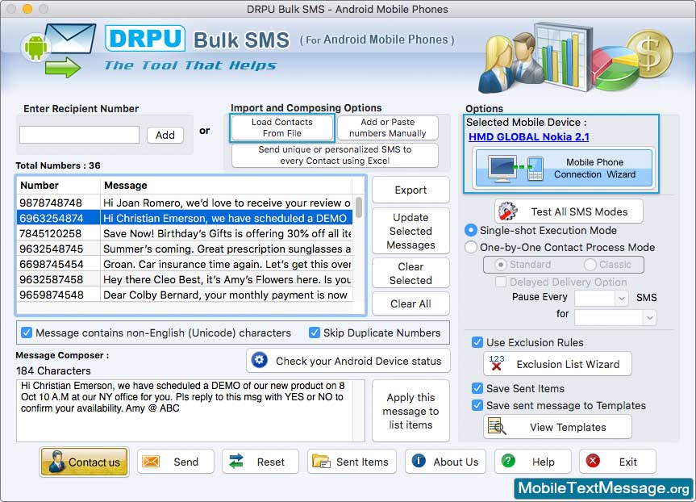Click the MobileTextMessage.org banner
696x502 pixels.
pyautogui.click(x=604, y=488)
